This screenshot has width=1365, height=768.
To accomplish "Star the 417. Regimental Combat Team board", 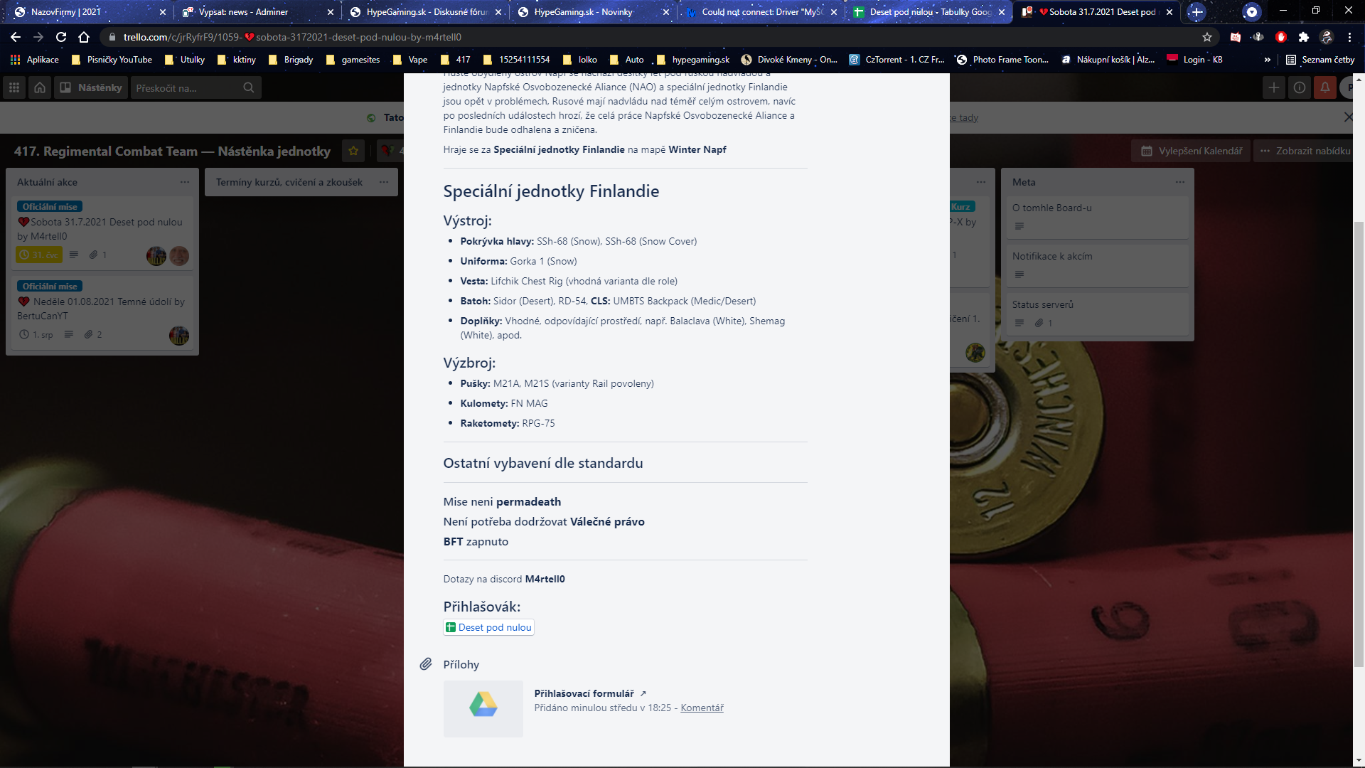I will (353, 151).
